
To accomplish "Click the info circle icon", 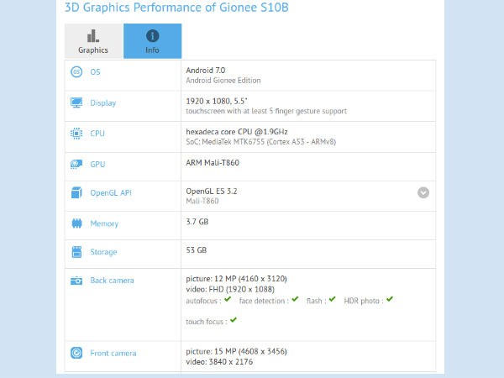I will [x=152, y=35].
